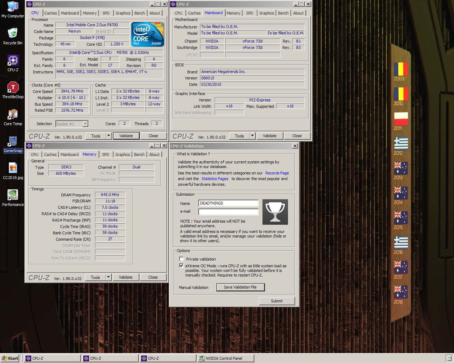
Task: Open the Socket #1 selection dropdown
Action: pyautogui.click(x=85, y=124)
